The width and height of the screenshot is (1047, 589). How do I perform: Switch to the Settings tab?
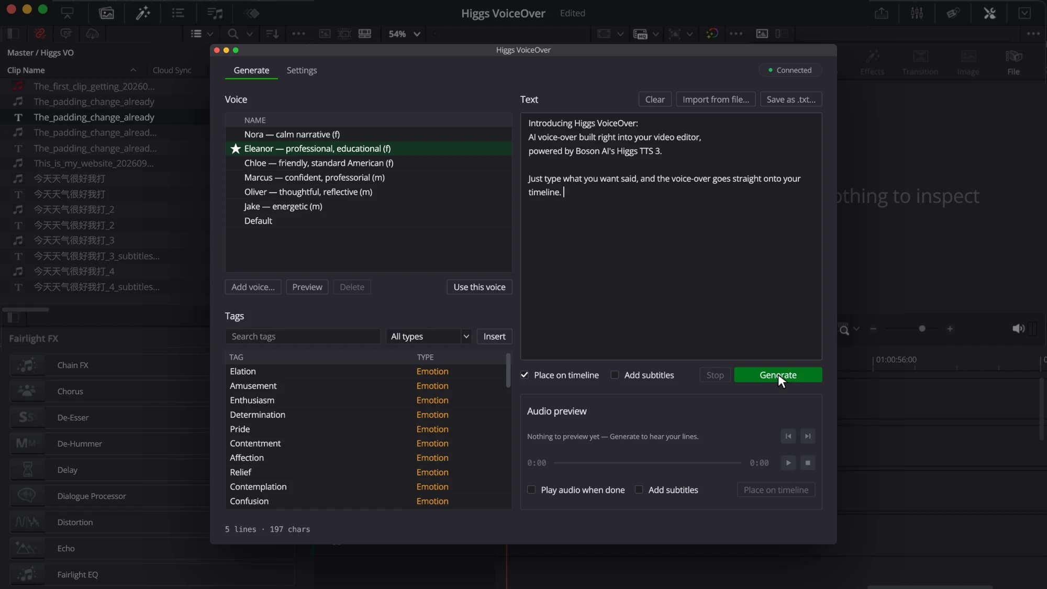[302, 70]
